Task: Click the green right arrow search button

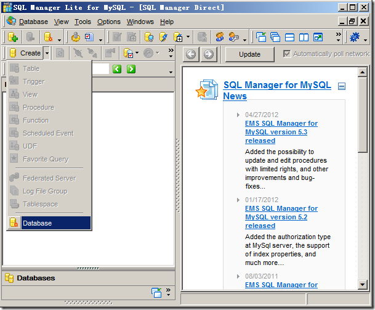Action: click(x=131, y=69)
